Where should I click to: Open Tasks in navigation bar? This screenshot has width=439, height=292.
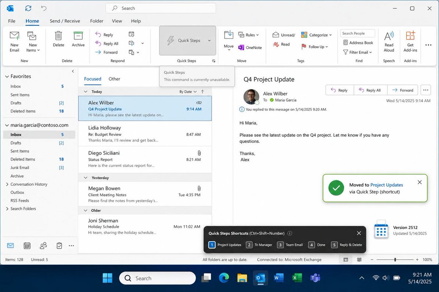pyautogui.click(x=59, y=246)
